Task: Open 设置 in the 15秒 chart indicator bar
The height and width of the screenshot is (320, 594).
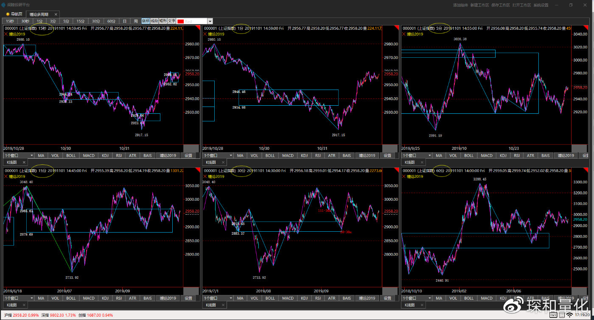Action: pyautogui.click(x=188, y=155)
